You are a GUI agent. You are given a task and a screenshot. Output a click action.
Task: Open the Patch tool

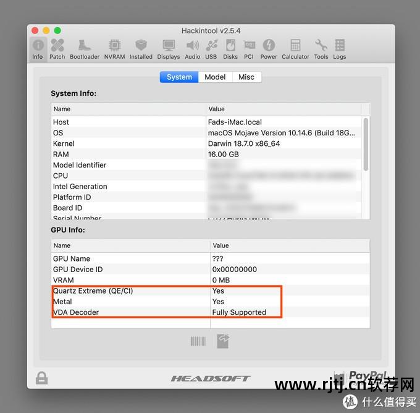(x=57, y=49)
